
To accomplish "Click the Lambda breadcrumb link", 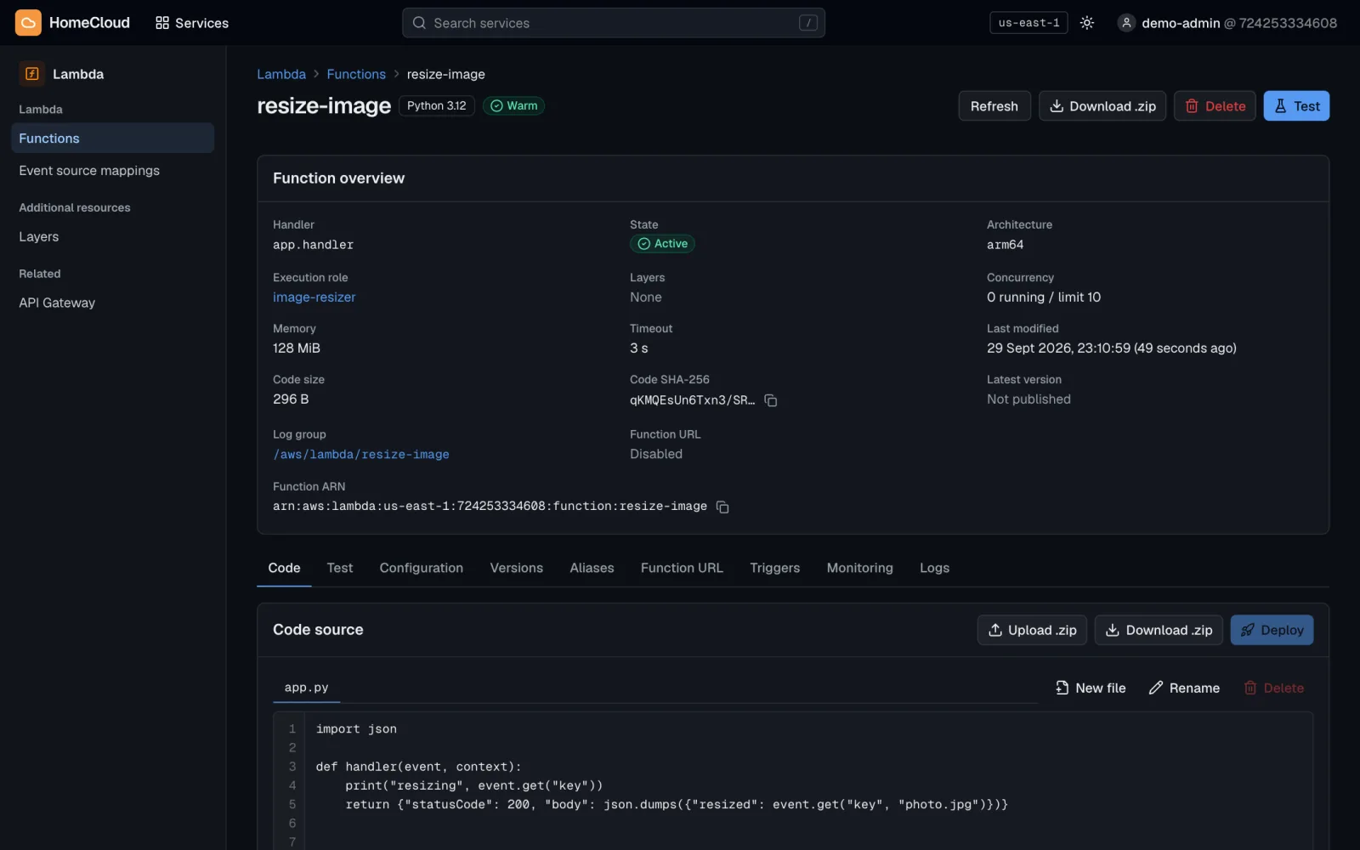I will tap(281, 74).
